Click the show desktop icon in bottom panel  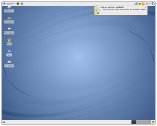tap(4, 122)
